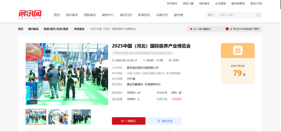Open the 国内展会 navigation menu
The width and height of the screenshot is (281, 132).
[72, 15]
